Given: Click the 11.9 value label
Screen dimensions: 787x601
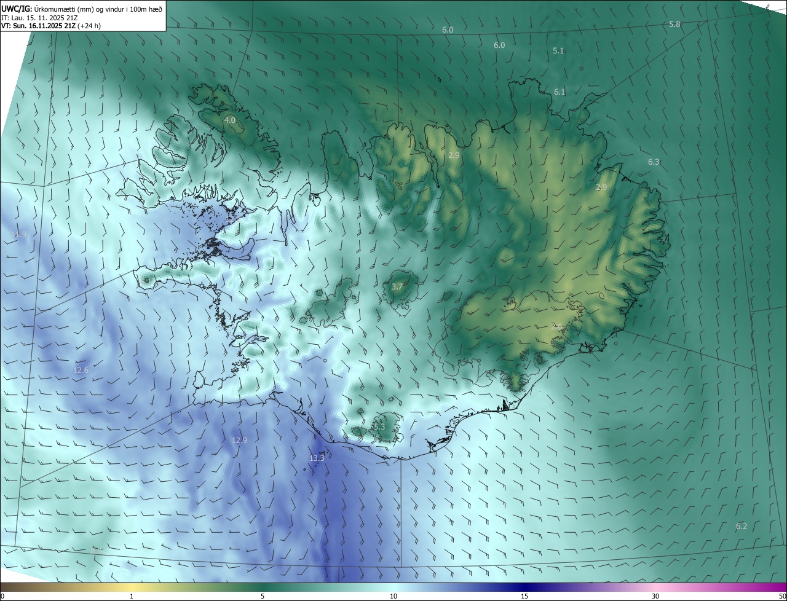Looking at the screenshot, I should (19, 234).
